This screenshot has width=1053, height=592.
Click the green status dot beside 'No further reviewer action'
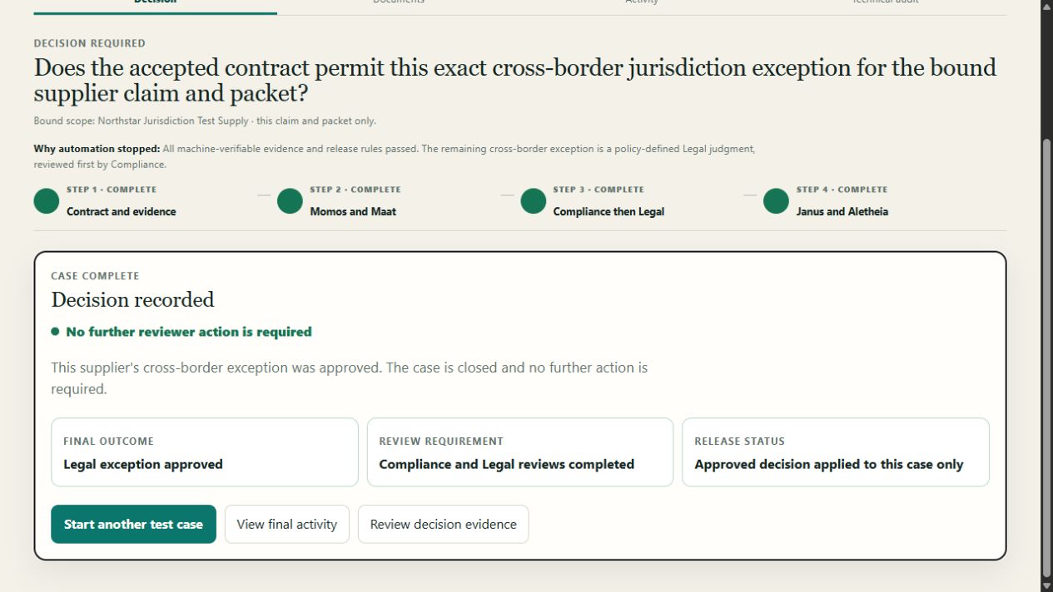point(55,331)
